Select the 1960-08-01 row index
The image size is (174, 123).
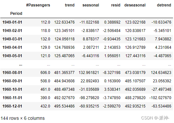point(12,73)
